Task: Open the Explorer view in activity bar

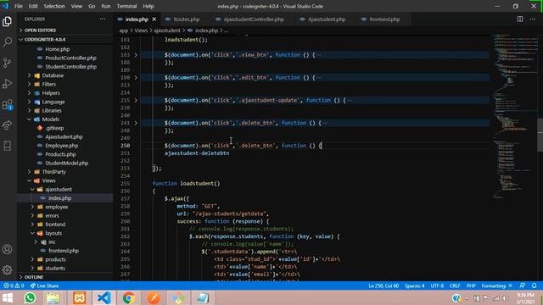Action: tap(8, 21)
